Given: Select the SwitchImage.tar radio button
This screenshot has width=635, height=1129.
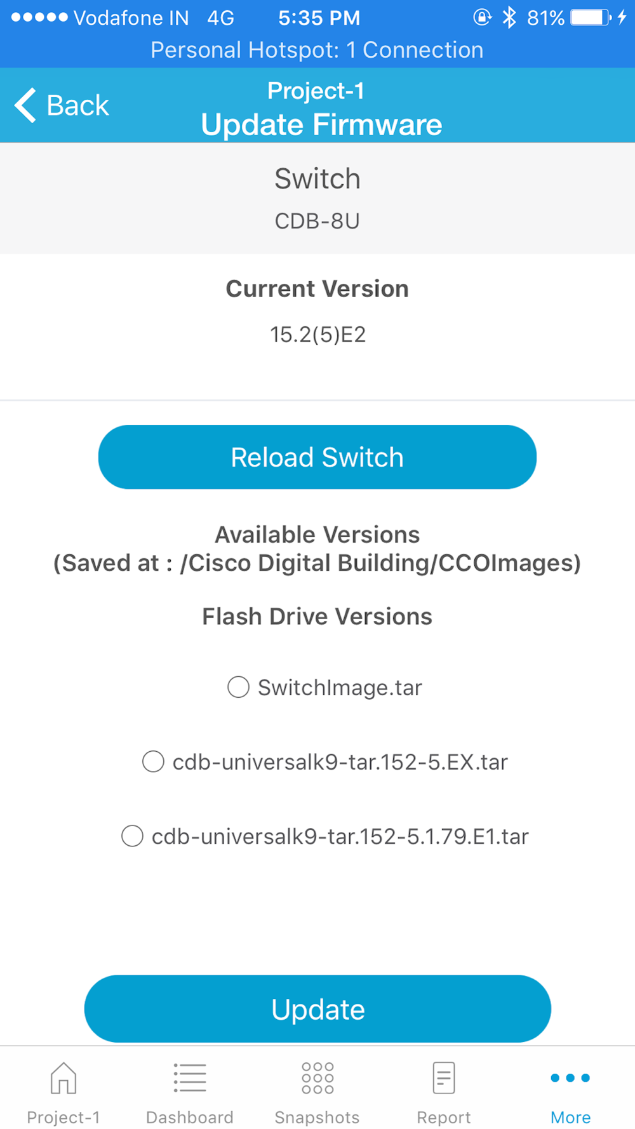Looking at the screenshot, I should click(x=238, y=687).
